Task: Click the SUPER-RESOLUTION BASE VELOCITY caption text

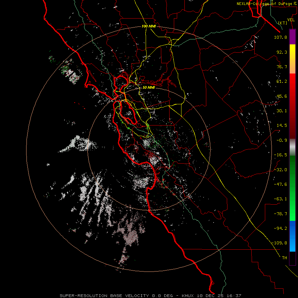Action: [x=104, y=296]
